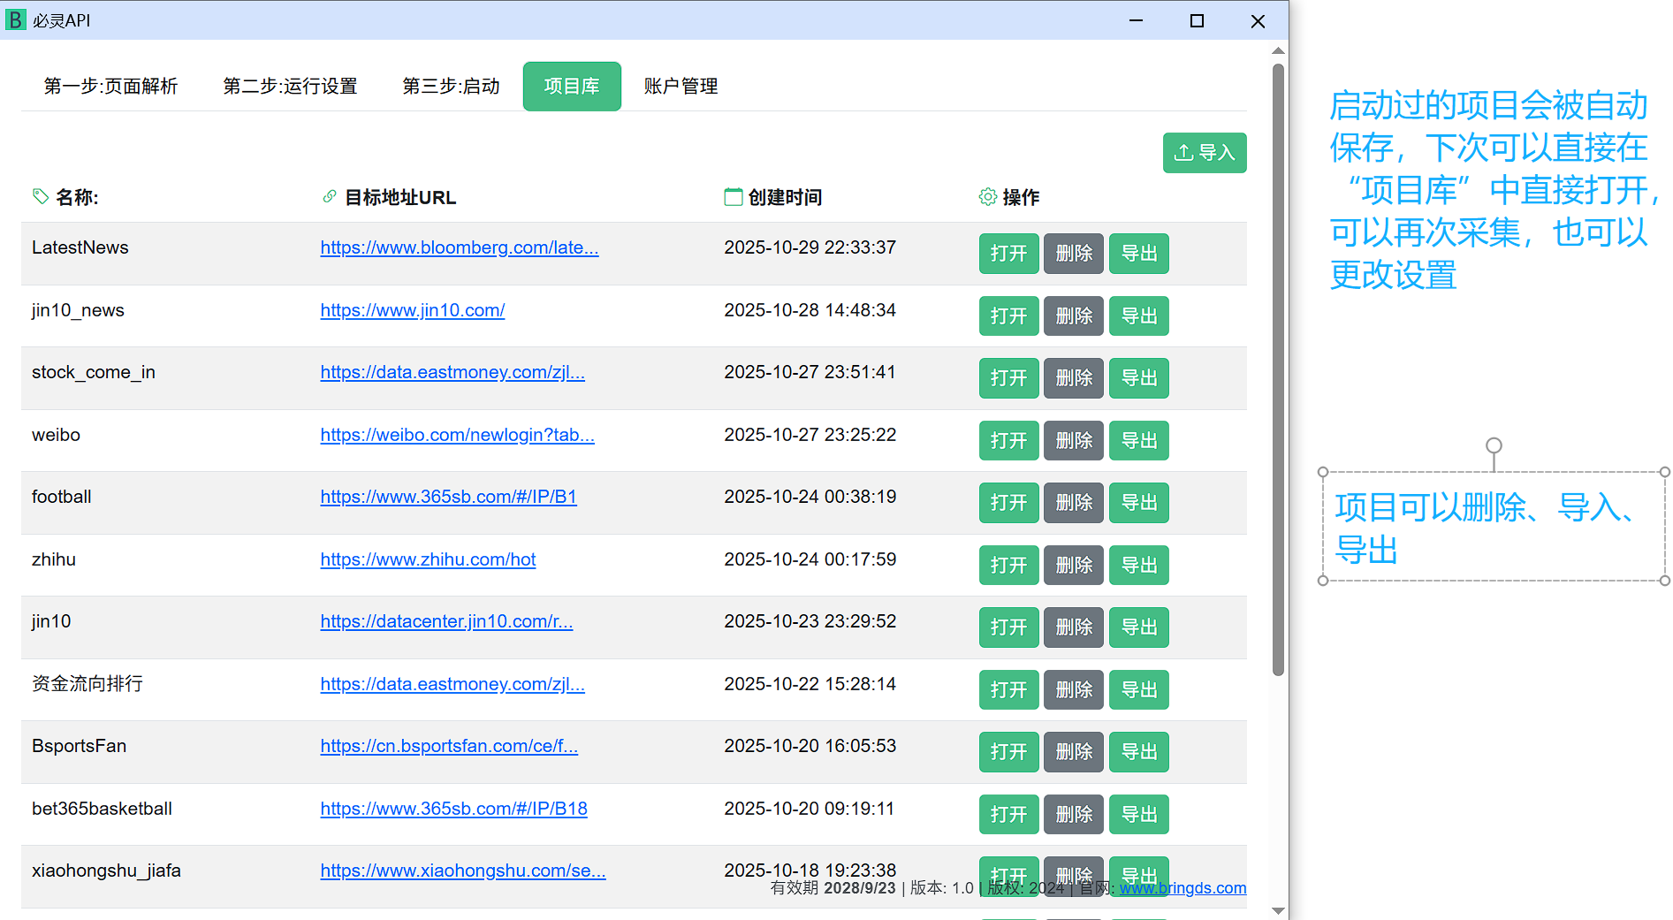
Task: Click the calendar icon beside 创建时间 header
Action: [733, 196]
